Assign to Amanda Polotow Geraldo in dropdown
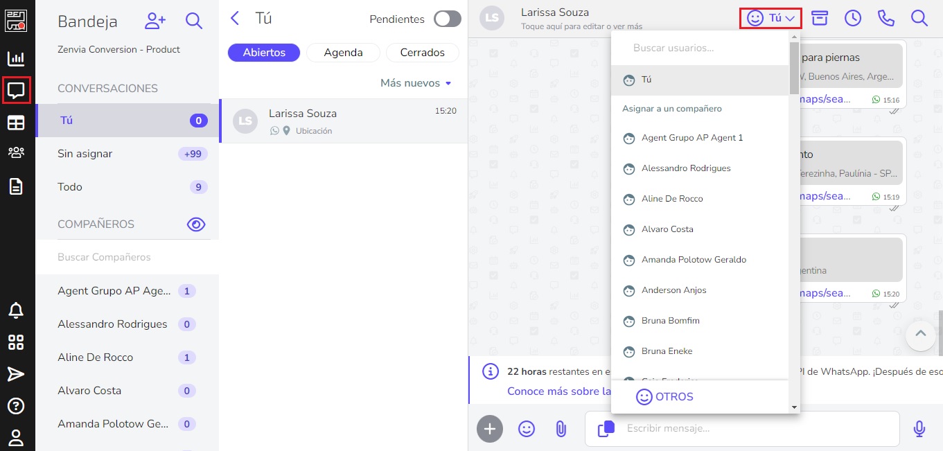The width and height of the screenshot is (943, 451). click(x=700, y=260)
